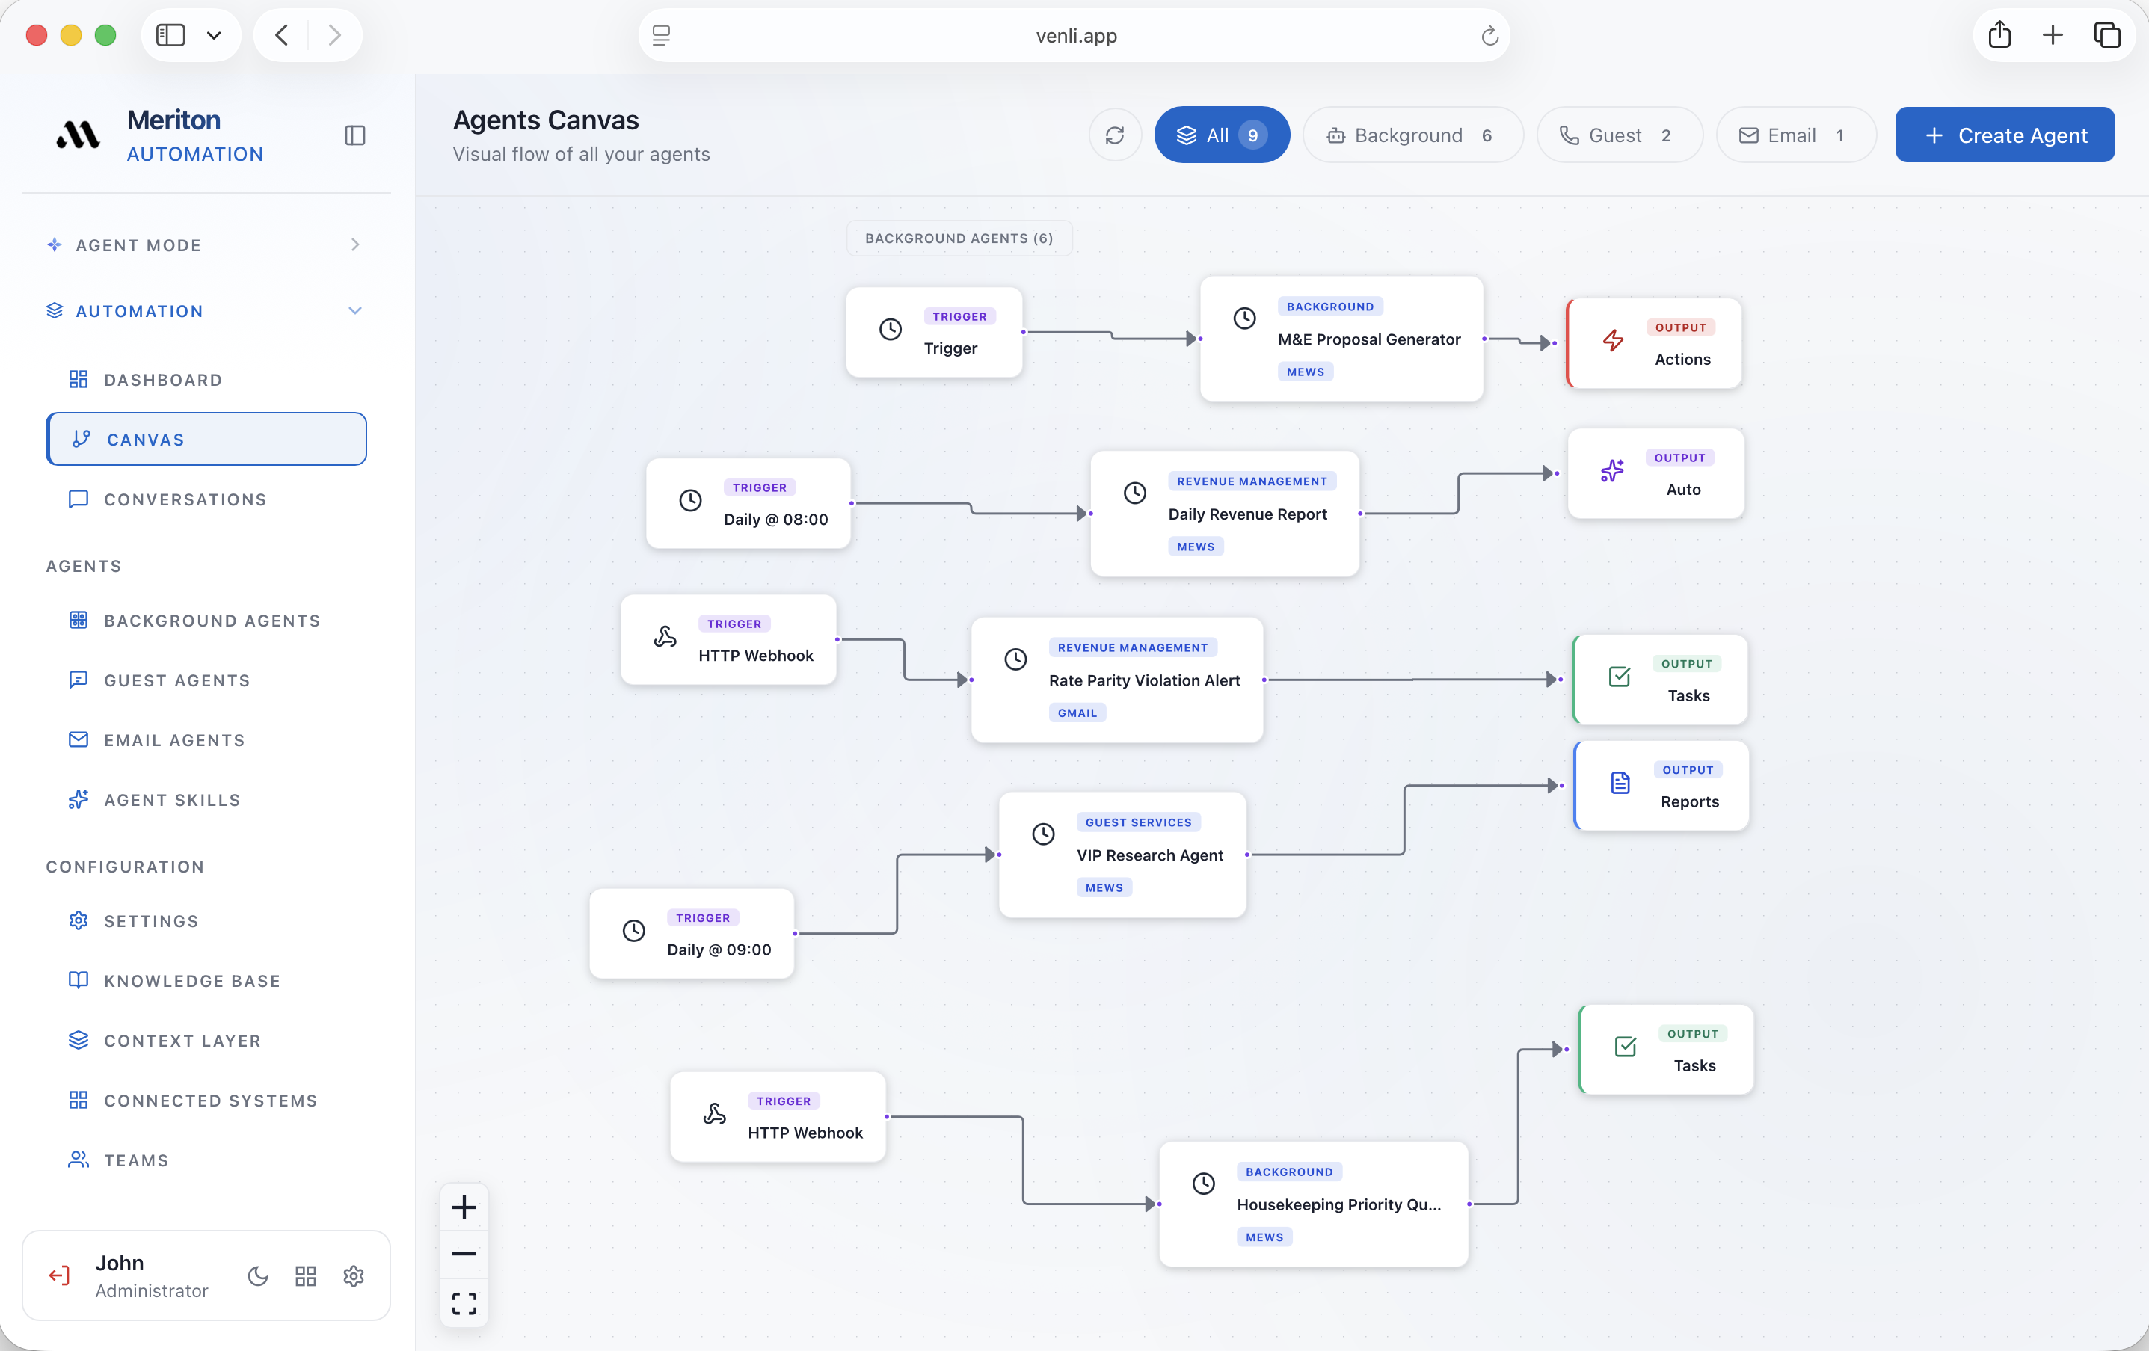Click the lightning icon on Actions output

tap(1613, 341)
